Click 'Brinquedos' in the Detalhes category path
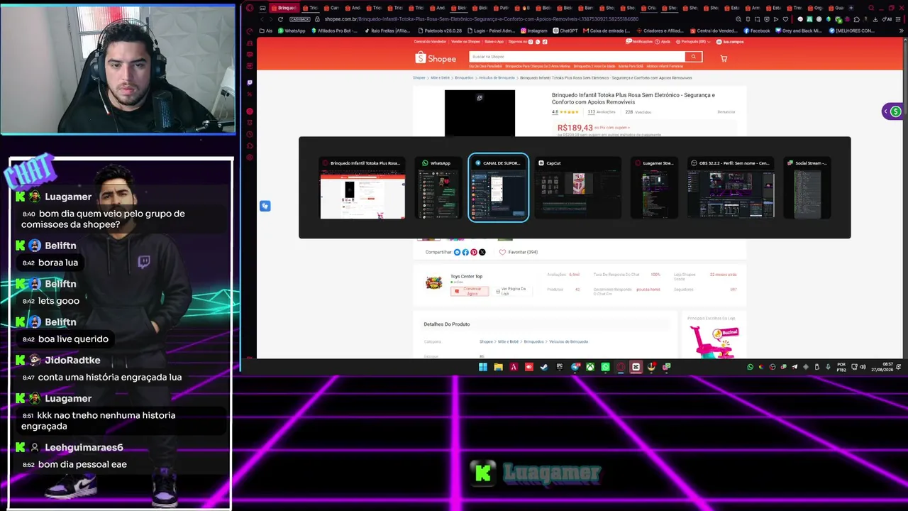 [533, 341]
